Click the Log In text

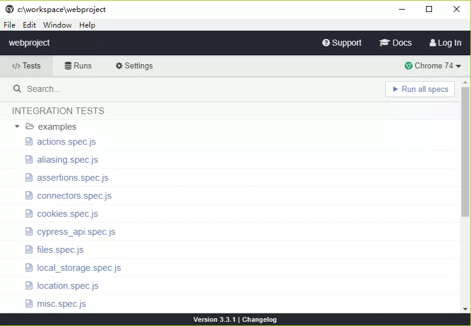pos(449,43)
